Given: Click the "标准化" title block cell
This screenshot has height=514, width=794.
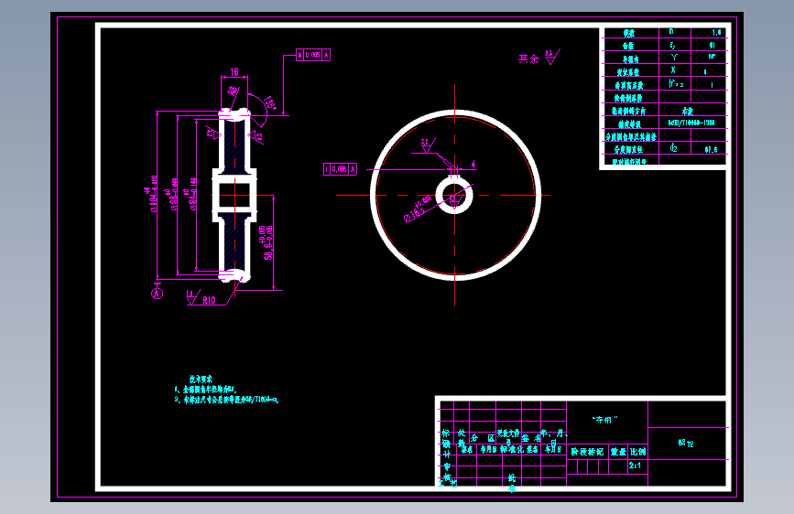Looking at the screenshot, I should coord(512,449).
